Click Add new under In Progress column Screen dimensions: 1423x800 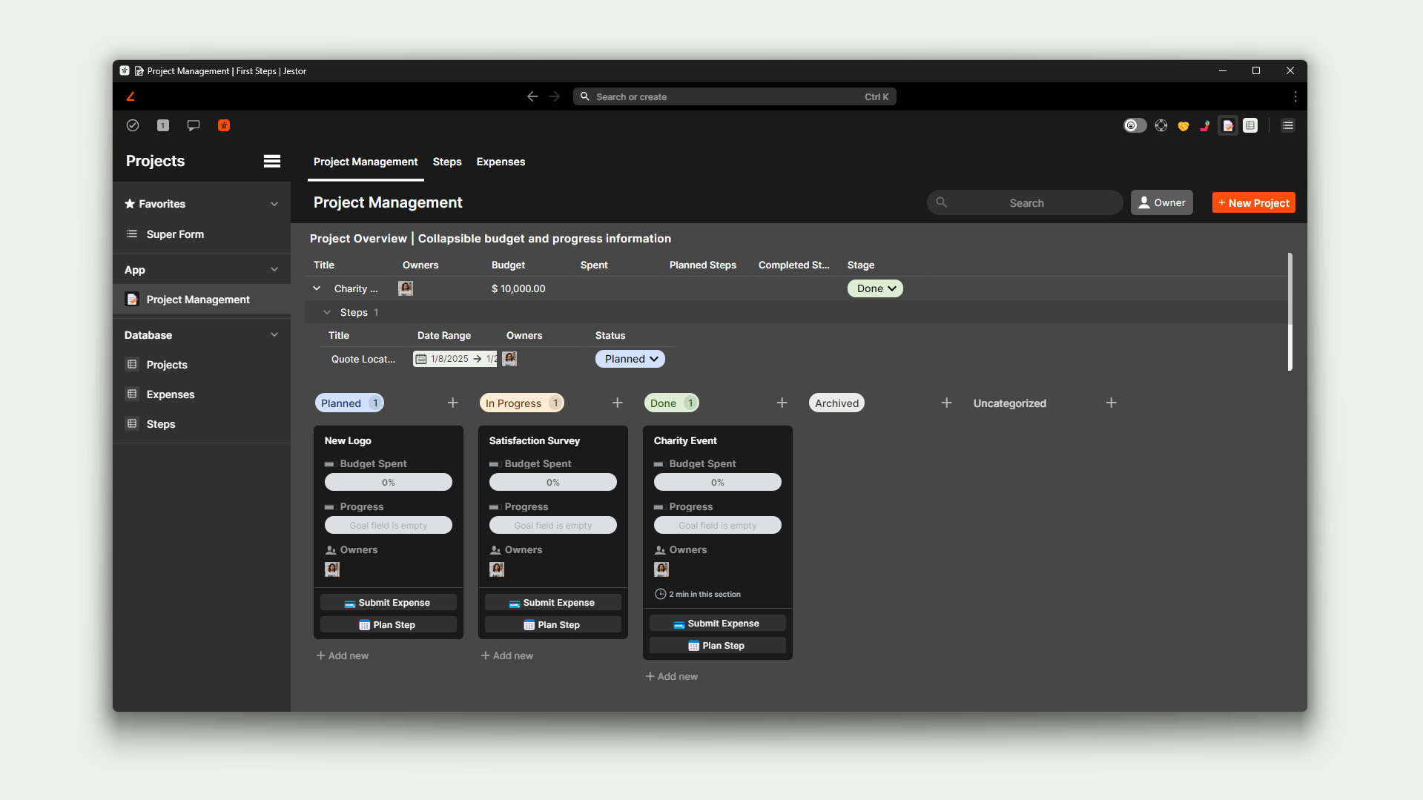507,655
